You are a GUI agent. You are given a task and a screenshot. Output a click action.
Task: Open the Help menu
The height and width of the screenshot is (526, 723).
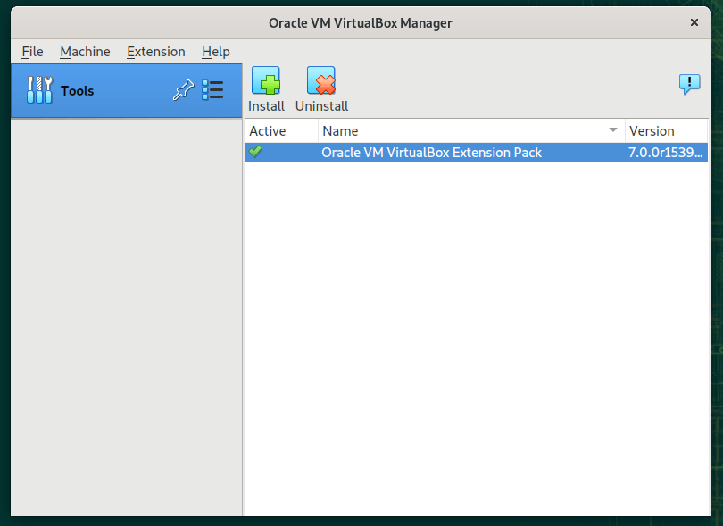[216, 52]
